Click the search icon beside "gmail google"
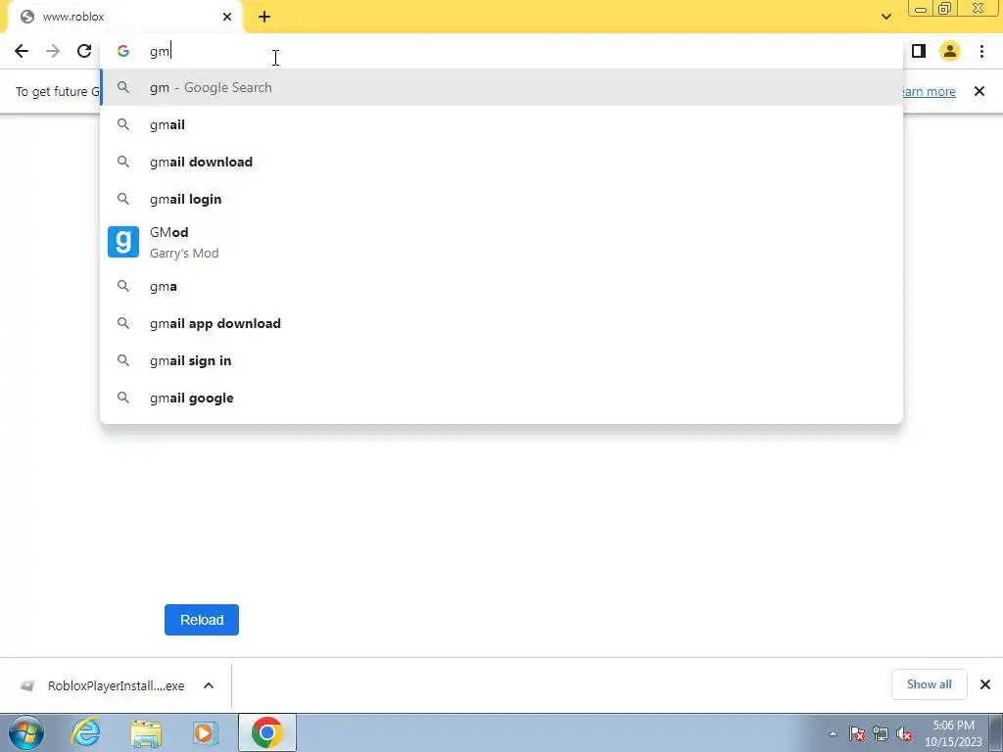Viewport: 1003px width, 752px height. [x=122, y=398]
